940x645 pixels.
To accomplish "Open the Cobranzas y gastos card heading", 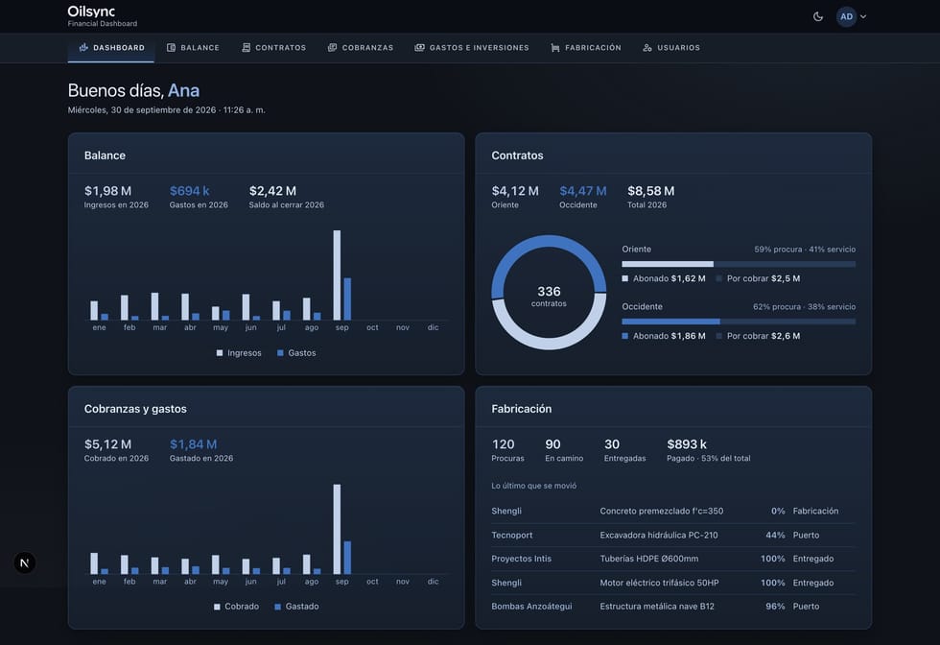I will point(135,409).
